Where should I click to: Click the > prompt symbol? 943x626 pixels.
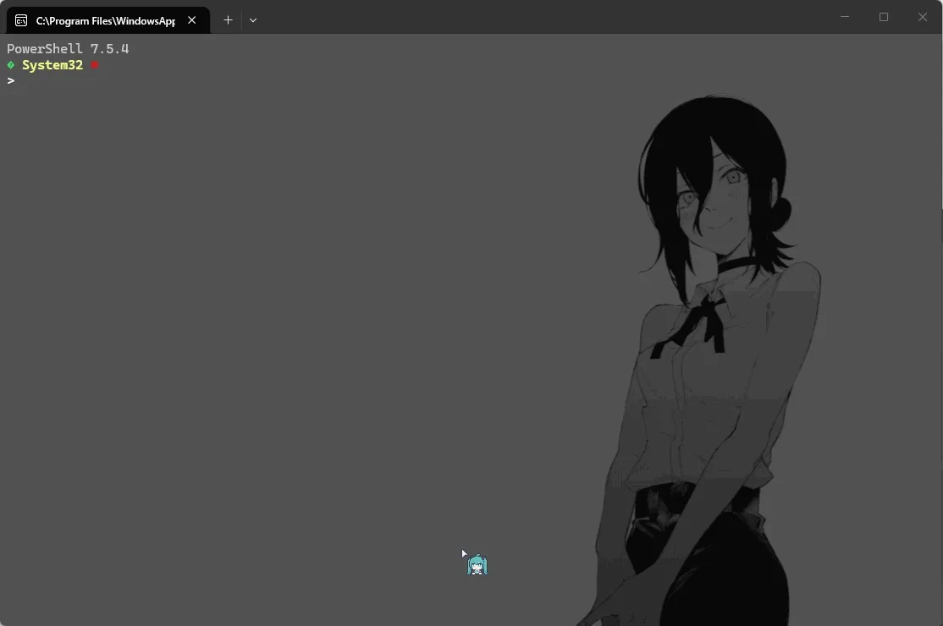coord(10,80)
